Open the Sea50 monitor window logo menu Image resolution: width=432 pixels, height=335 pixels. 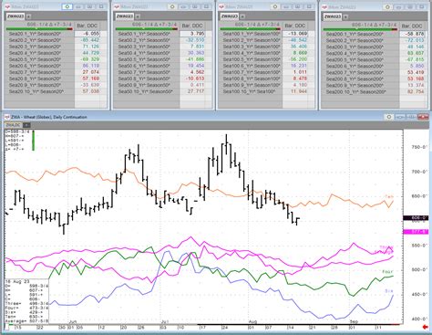tap(117, 6)
